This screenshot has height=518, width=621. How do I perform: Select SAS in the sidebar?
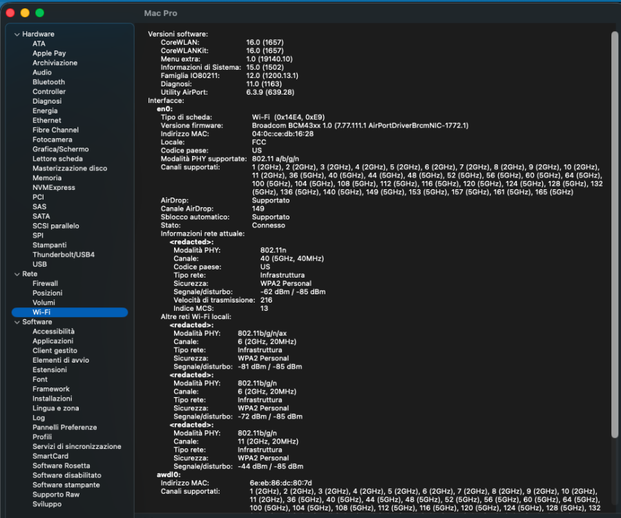coord(39,207)
